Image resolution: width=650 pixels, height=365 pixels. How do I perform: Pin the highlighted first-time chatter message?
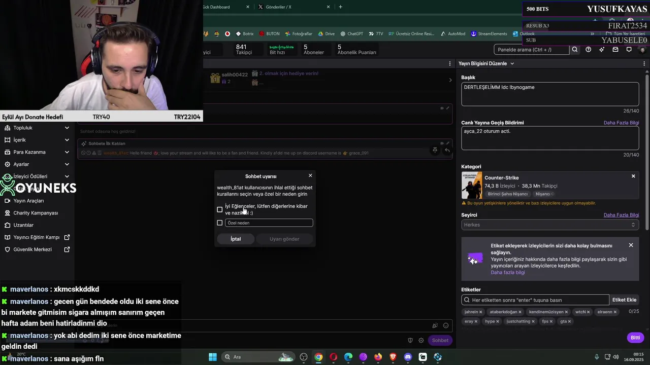[435, 150]
